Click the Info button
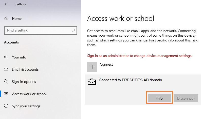202x119 pixels. (x=160, y=98)
